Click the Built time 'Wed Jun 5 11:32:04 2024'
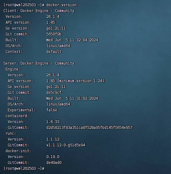 click(72, 40)
